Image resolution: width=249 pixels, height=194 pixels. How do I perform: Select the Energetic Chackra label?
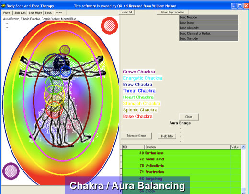[143, 78]
